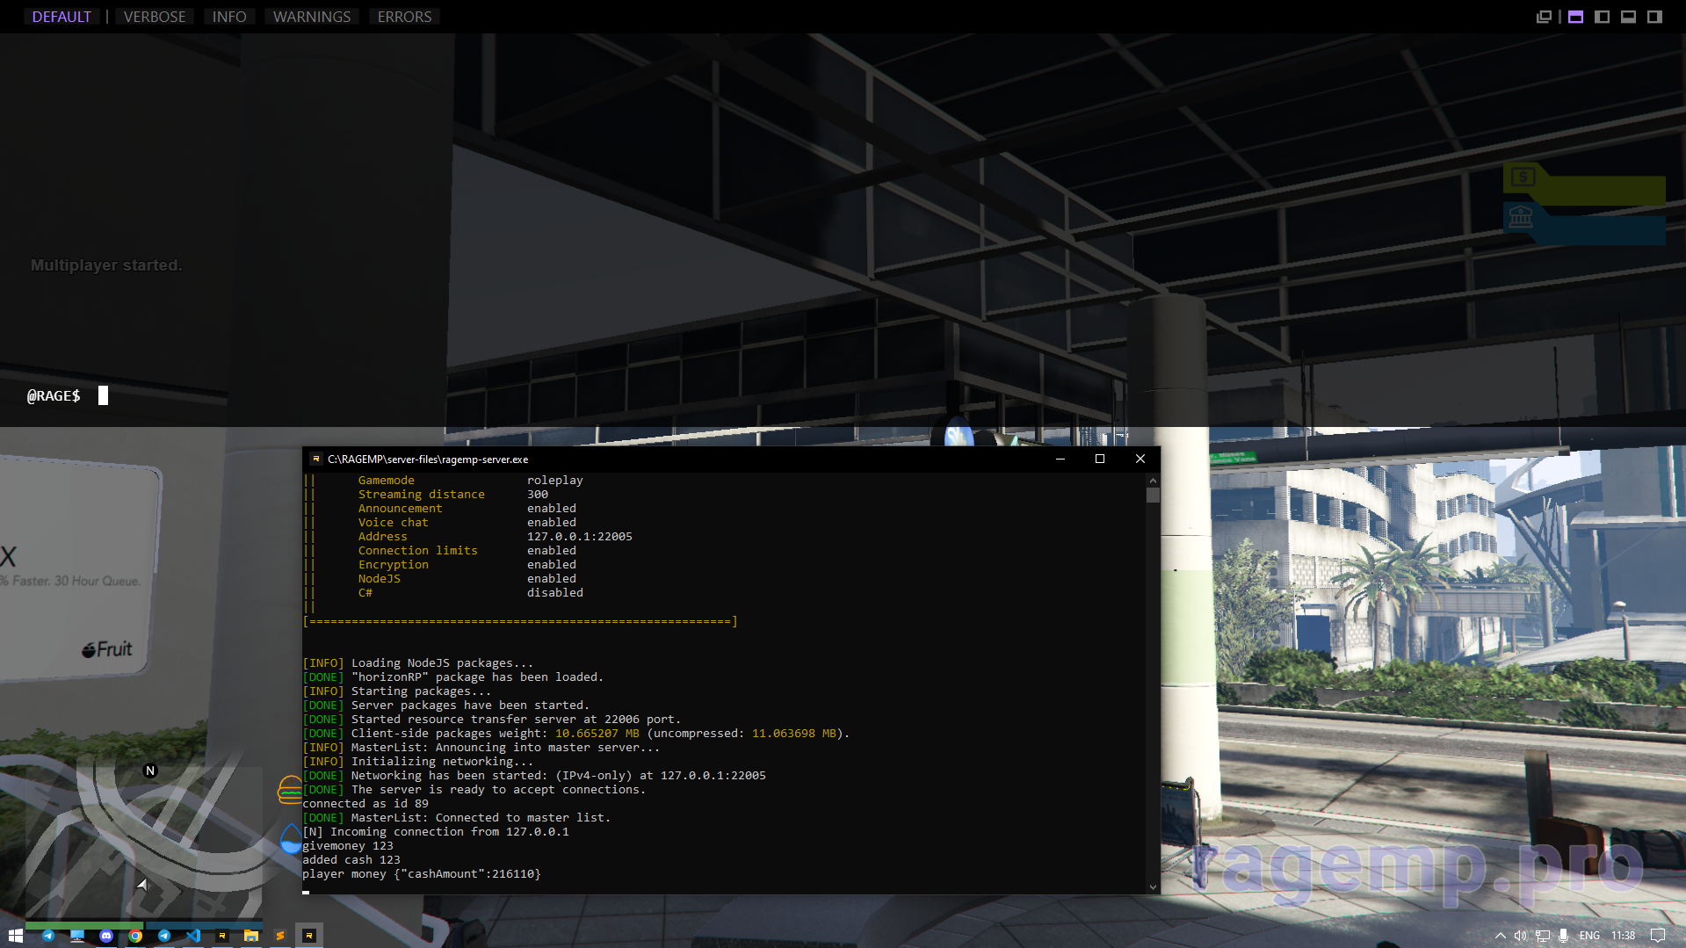Image resolution: width=1686 pixels, height=948 pixels.
Task: Open Sublime Text from the taskbar
Action: coord(280,936)
